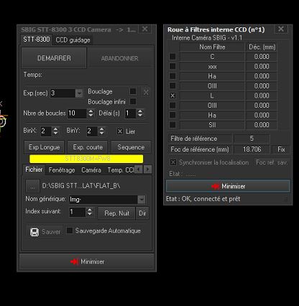Click the Filtre de référence value field

252,139
